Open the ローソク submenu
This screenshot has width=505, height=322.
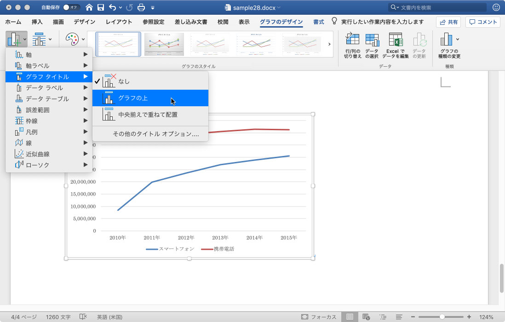[49, 165]
